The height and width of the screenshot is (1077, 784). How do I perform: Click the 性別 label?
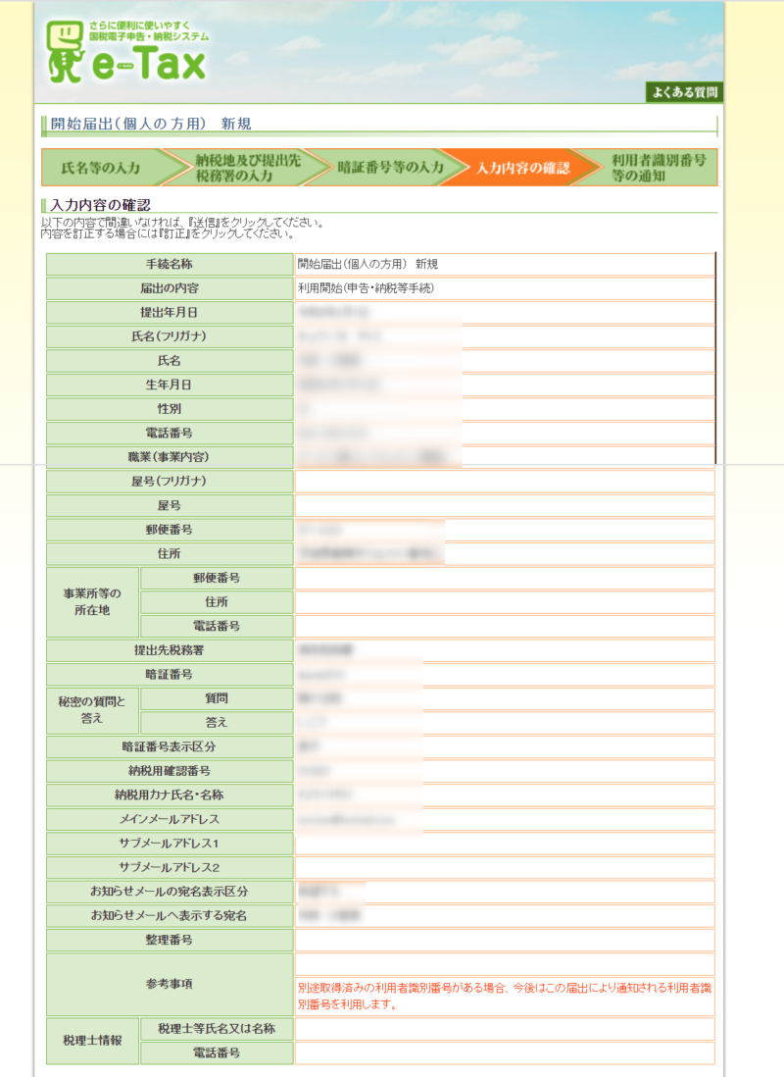pyautogui.click(x=170, y=409)
